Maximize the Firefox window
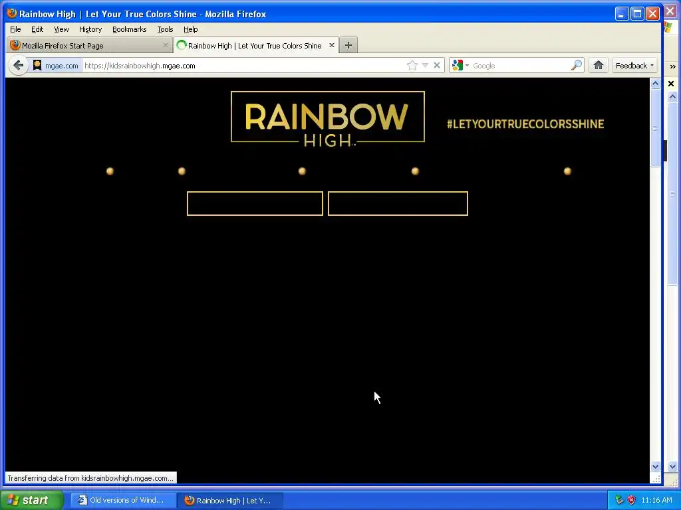Image resolution: width=681 pixels, height=510 pixels. click(637, 14)
